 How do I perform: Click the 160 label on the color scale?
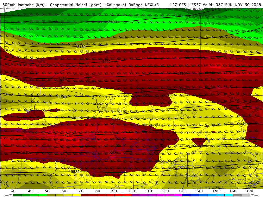(x=233, y=191)
